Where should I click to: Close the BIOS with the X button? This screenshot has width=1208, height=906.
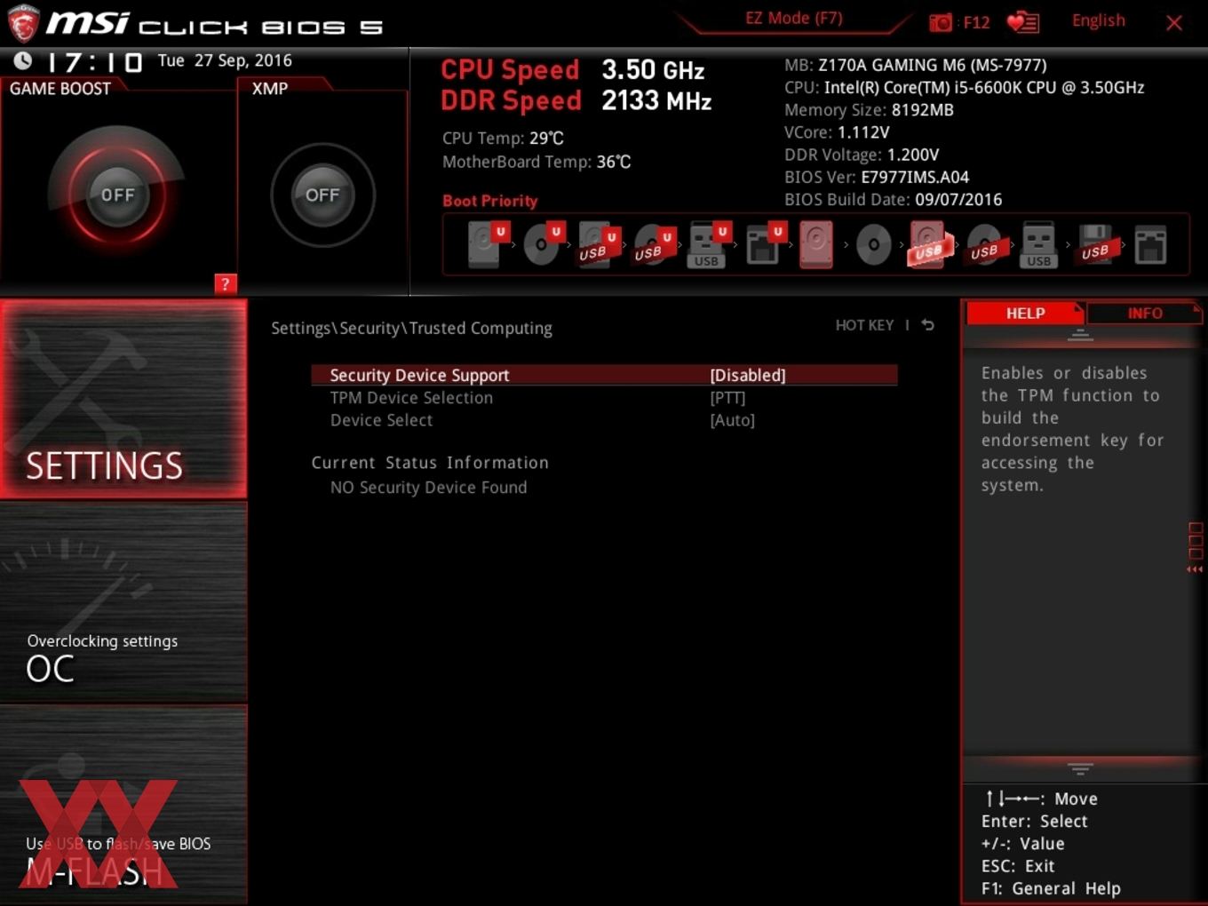tap(1174, 23)
